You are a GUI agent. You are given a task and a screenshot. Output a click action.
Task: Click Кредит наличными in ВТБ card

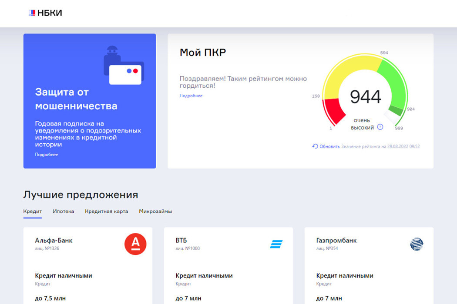tap(204, 276)
